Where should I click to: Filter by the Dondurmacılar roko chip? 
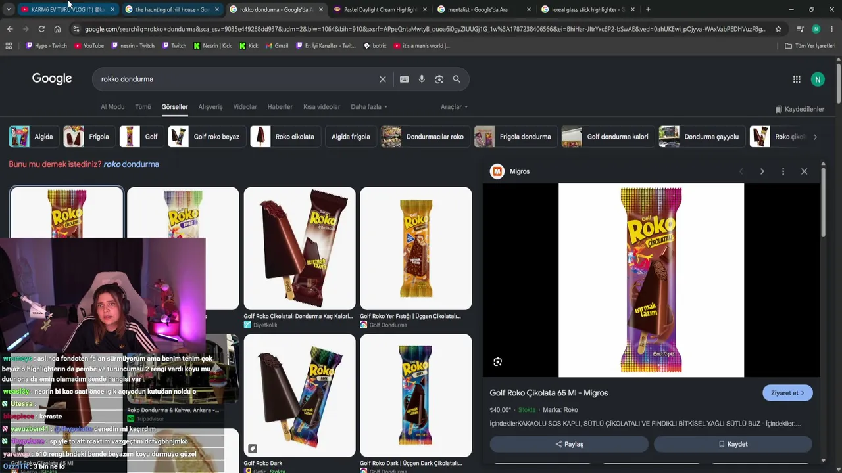424,137
